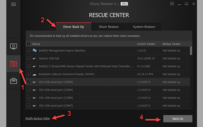Select VEX USB serial port (COM7) name
This screenshot has height=127, width=203.
56,106
